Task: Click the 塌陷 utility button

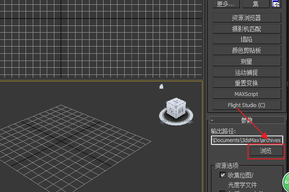Action: (x=247, y=39)
